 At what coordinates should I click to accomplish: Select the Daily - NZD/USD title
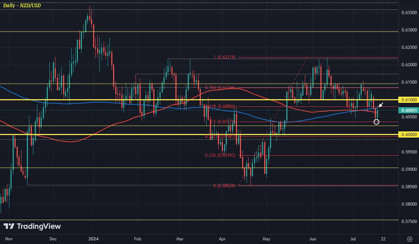pos(22,5)
